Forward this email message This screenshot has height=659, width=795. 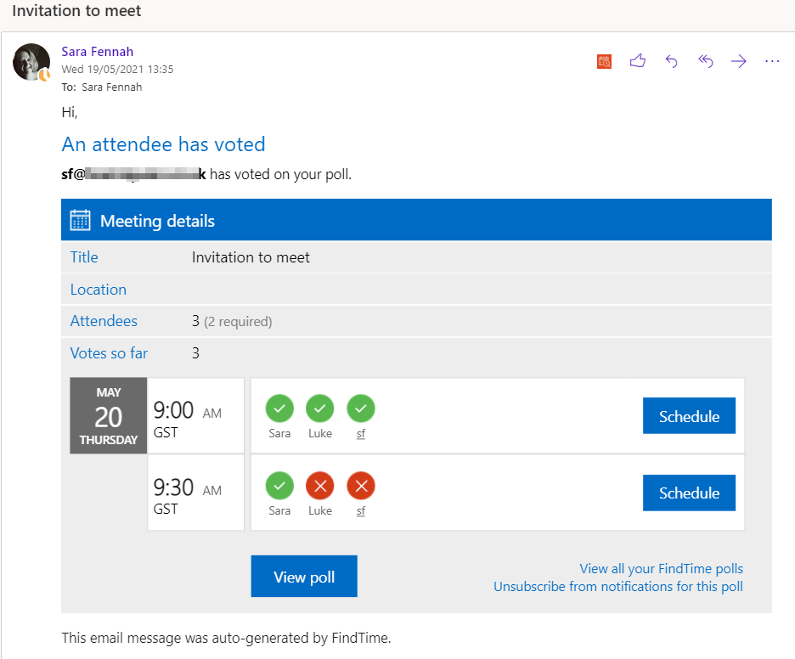point(739,61)
